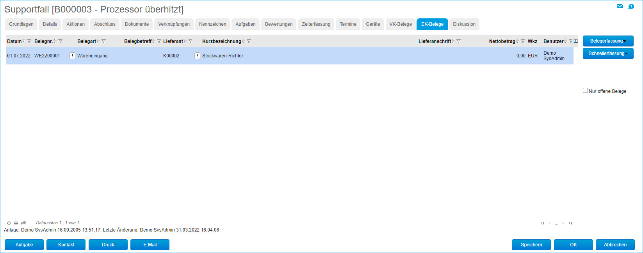Jump to last page of records
643x253 pixels.
point(570,223)
